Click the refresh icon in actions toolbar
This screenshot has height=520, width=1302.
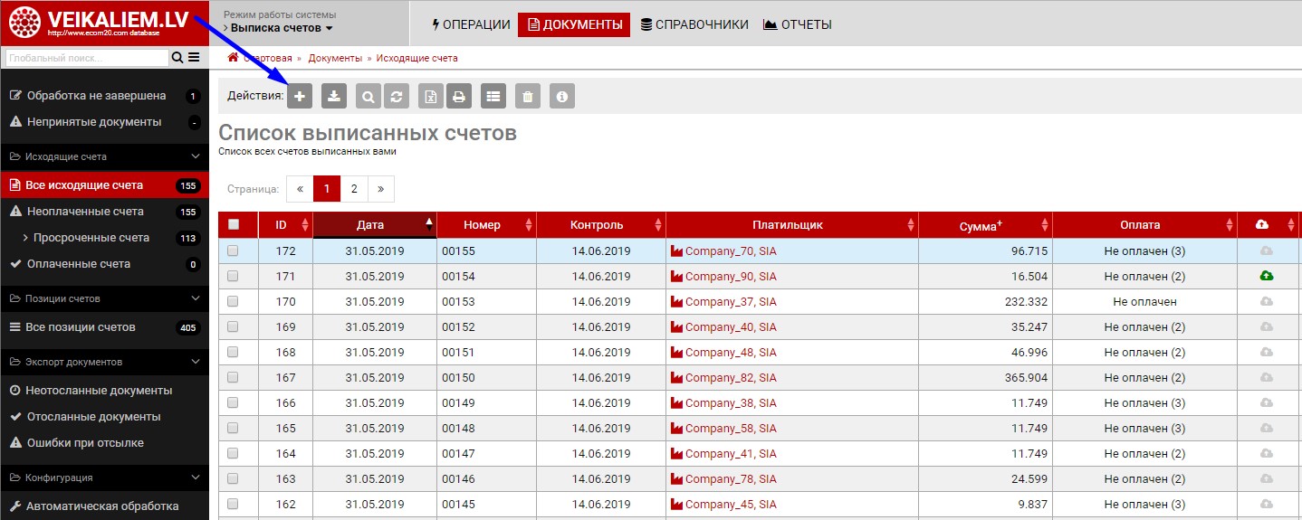(395, 96)
